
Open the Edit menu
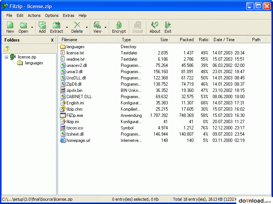coord(20,15)
